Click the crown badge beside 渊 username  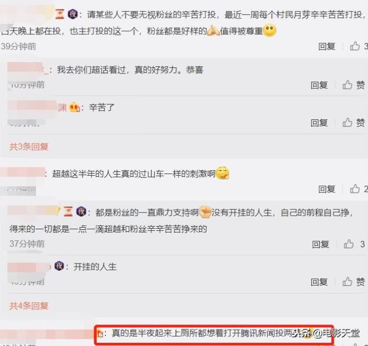tap(75, 107)
